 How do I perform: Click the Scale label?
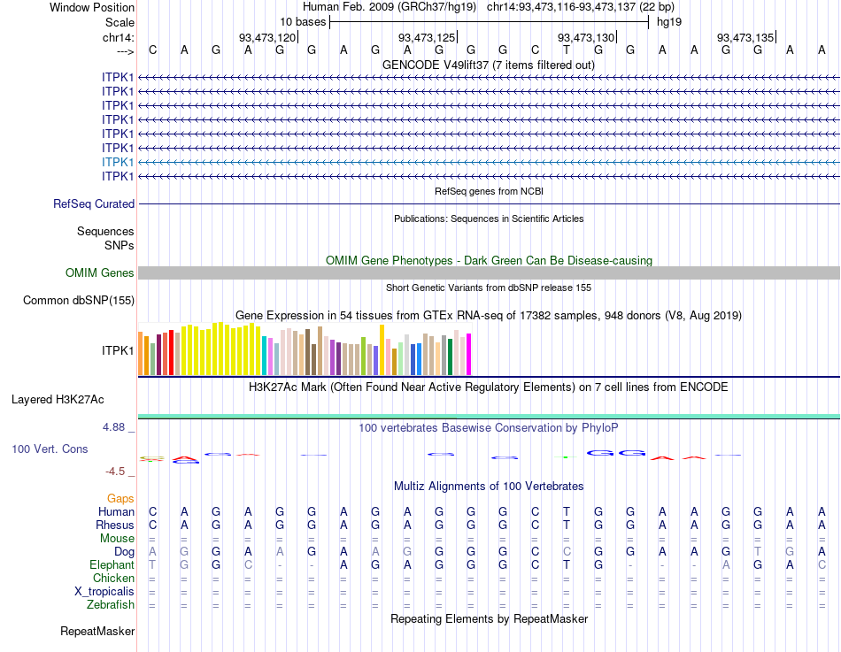120,22
